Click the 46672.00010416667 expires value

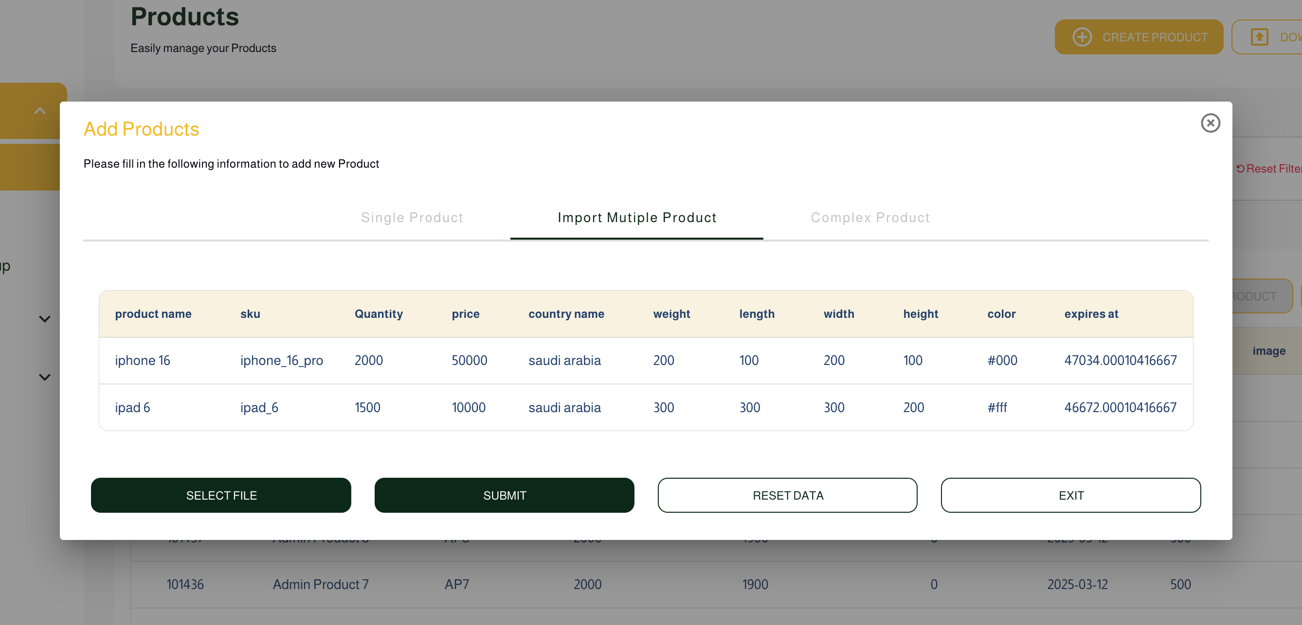(1121, 407)
